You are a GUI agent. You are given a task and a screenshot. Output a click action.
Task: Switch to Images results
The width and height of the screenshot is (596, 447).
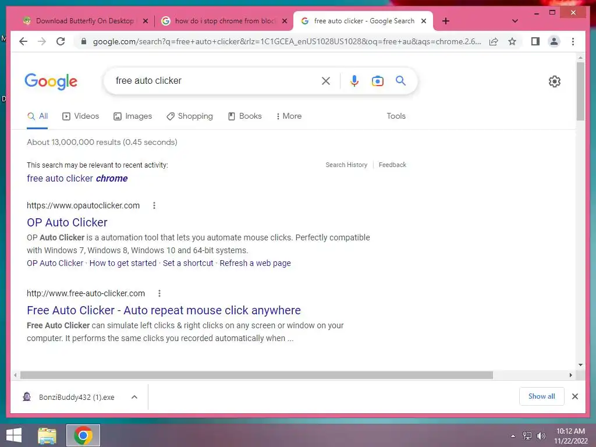tap(133, 116)
